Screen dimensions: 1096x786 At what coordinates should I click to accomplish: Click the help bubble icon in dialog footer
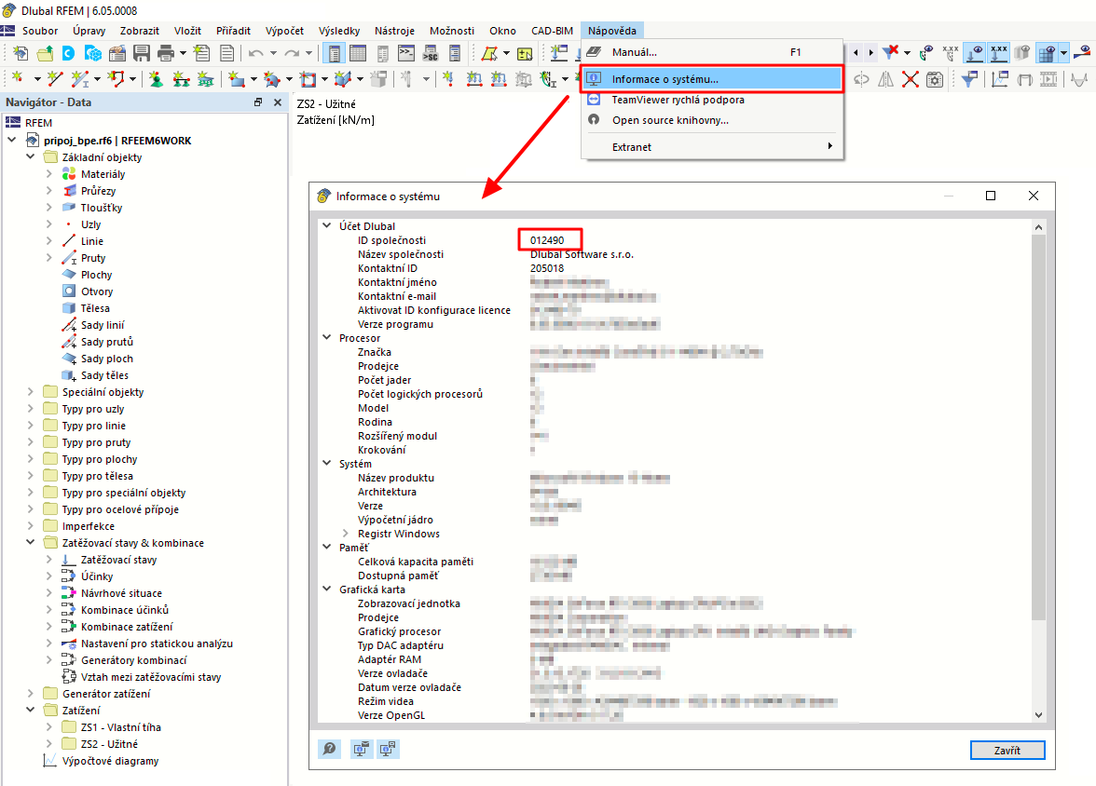click(x=329, y=749)
